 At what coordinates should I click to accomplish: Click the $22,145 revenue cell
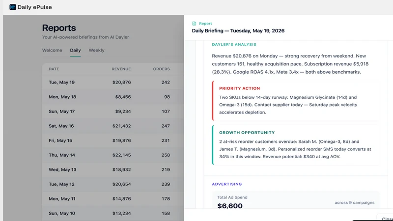coord(121,155)
